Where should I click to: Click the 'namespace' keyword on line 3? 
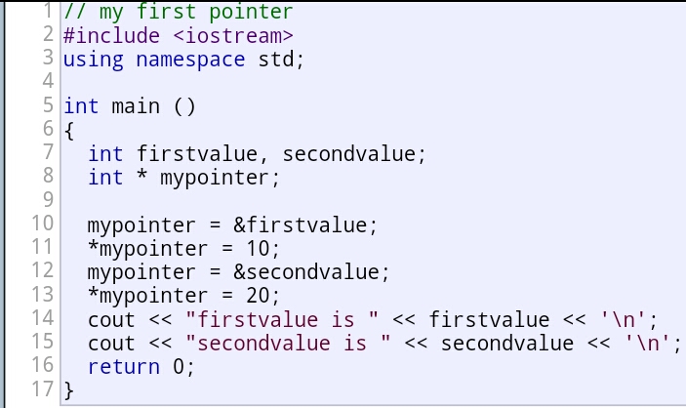click(190, 60)
